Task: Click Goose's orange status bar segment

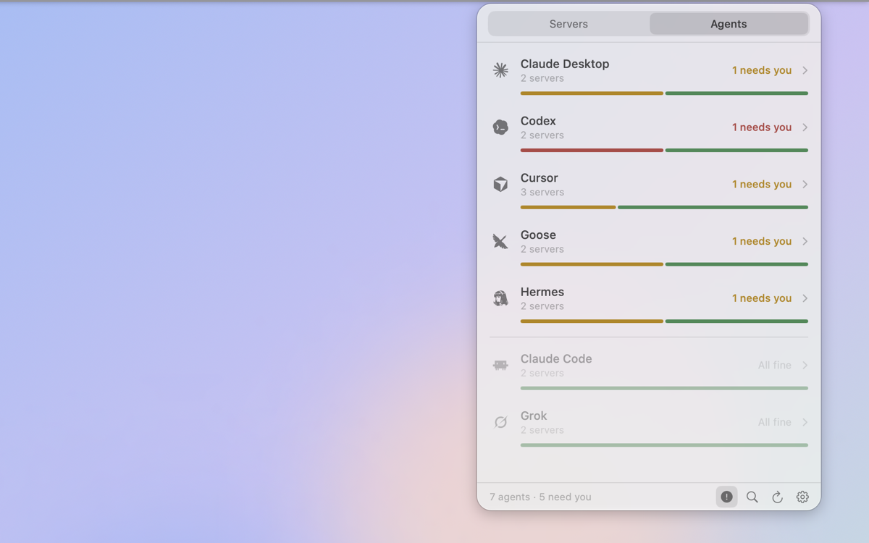Action: point(592,264)
